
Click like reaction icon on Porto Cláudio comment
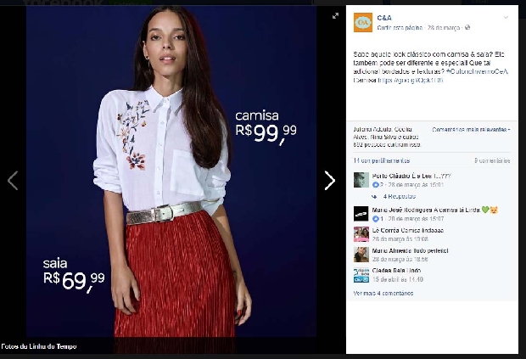(x=375, y=184)
